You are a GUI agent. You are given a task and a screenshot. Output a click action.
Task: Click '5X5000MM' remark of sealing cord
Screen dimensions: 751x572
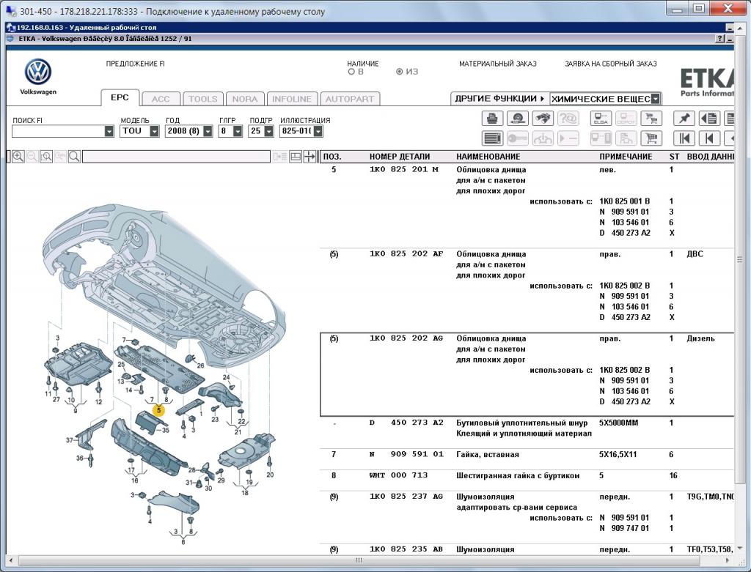619,423
